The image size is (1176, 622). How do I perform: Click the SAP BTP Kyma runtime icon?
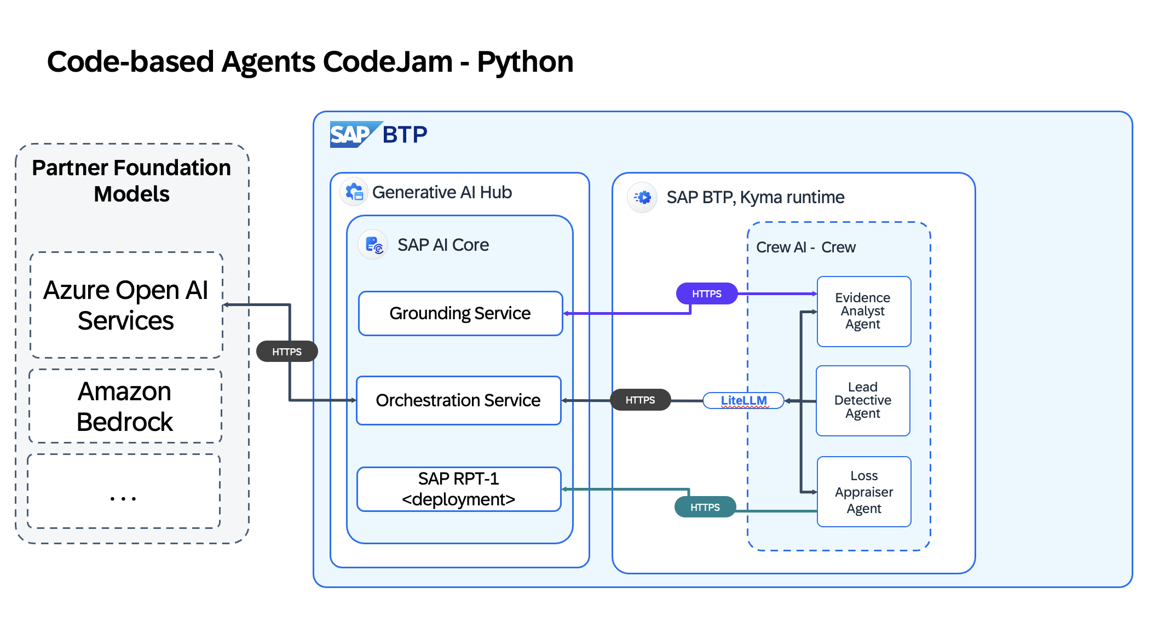point(642,197)
